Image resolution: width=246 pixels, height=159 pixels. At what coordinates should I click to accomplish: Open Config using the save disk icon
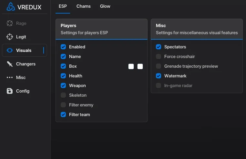coord(10,91)
